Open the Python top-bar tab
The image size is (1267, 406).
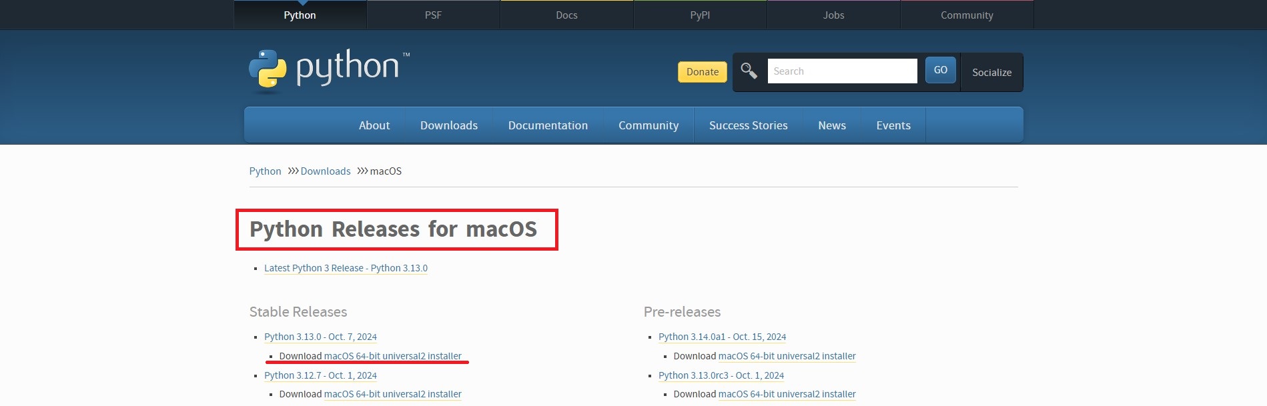300,15
